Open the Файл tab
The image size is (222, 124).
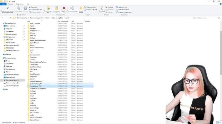(3, 4)
